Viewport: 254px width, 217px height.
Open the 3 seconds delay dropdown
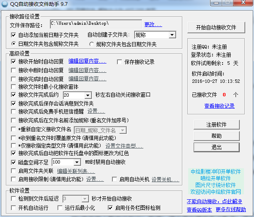coord(85,199)
